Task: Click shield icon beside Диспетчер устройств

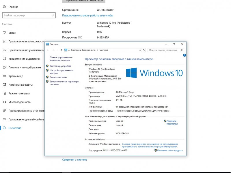Action: coord(47,66)
